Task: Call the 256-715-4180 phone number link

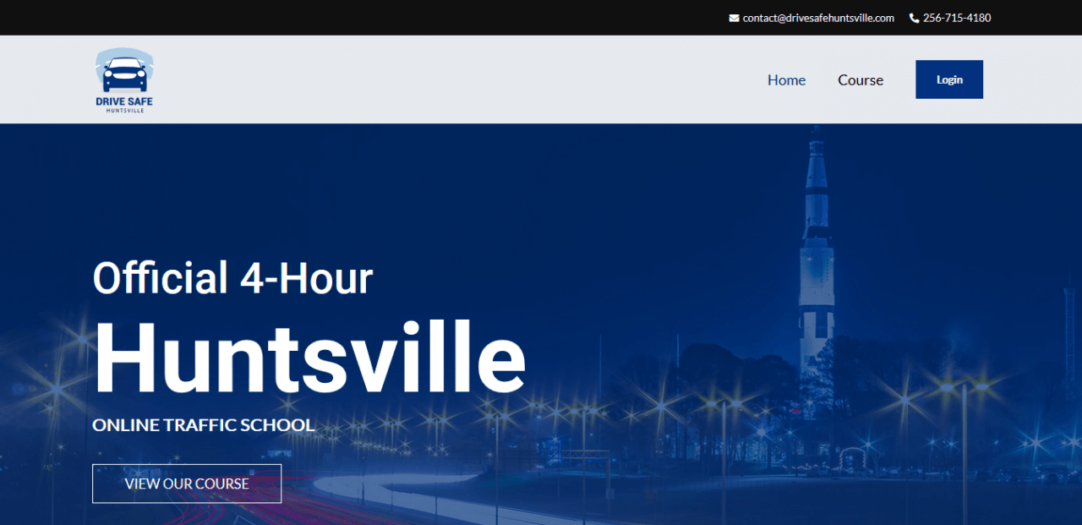Action: click(956, 18)
